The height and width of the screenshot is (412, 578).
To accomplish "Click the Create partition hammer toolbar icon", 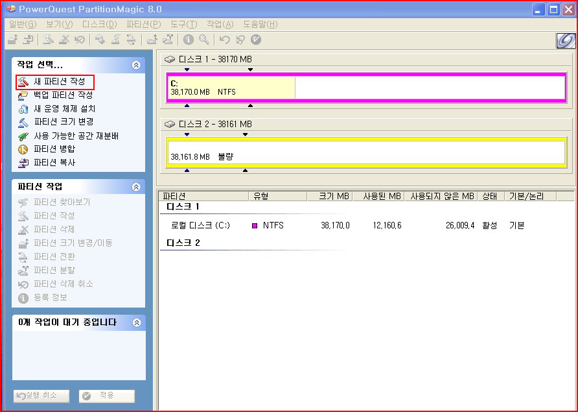I will (49, 39).
